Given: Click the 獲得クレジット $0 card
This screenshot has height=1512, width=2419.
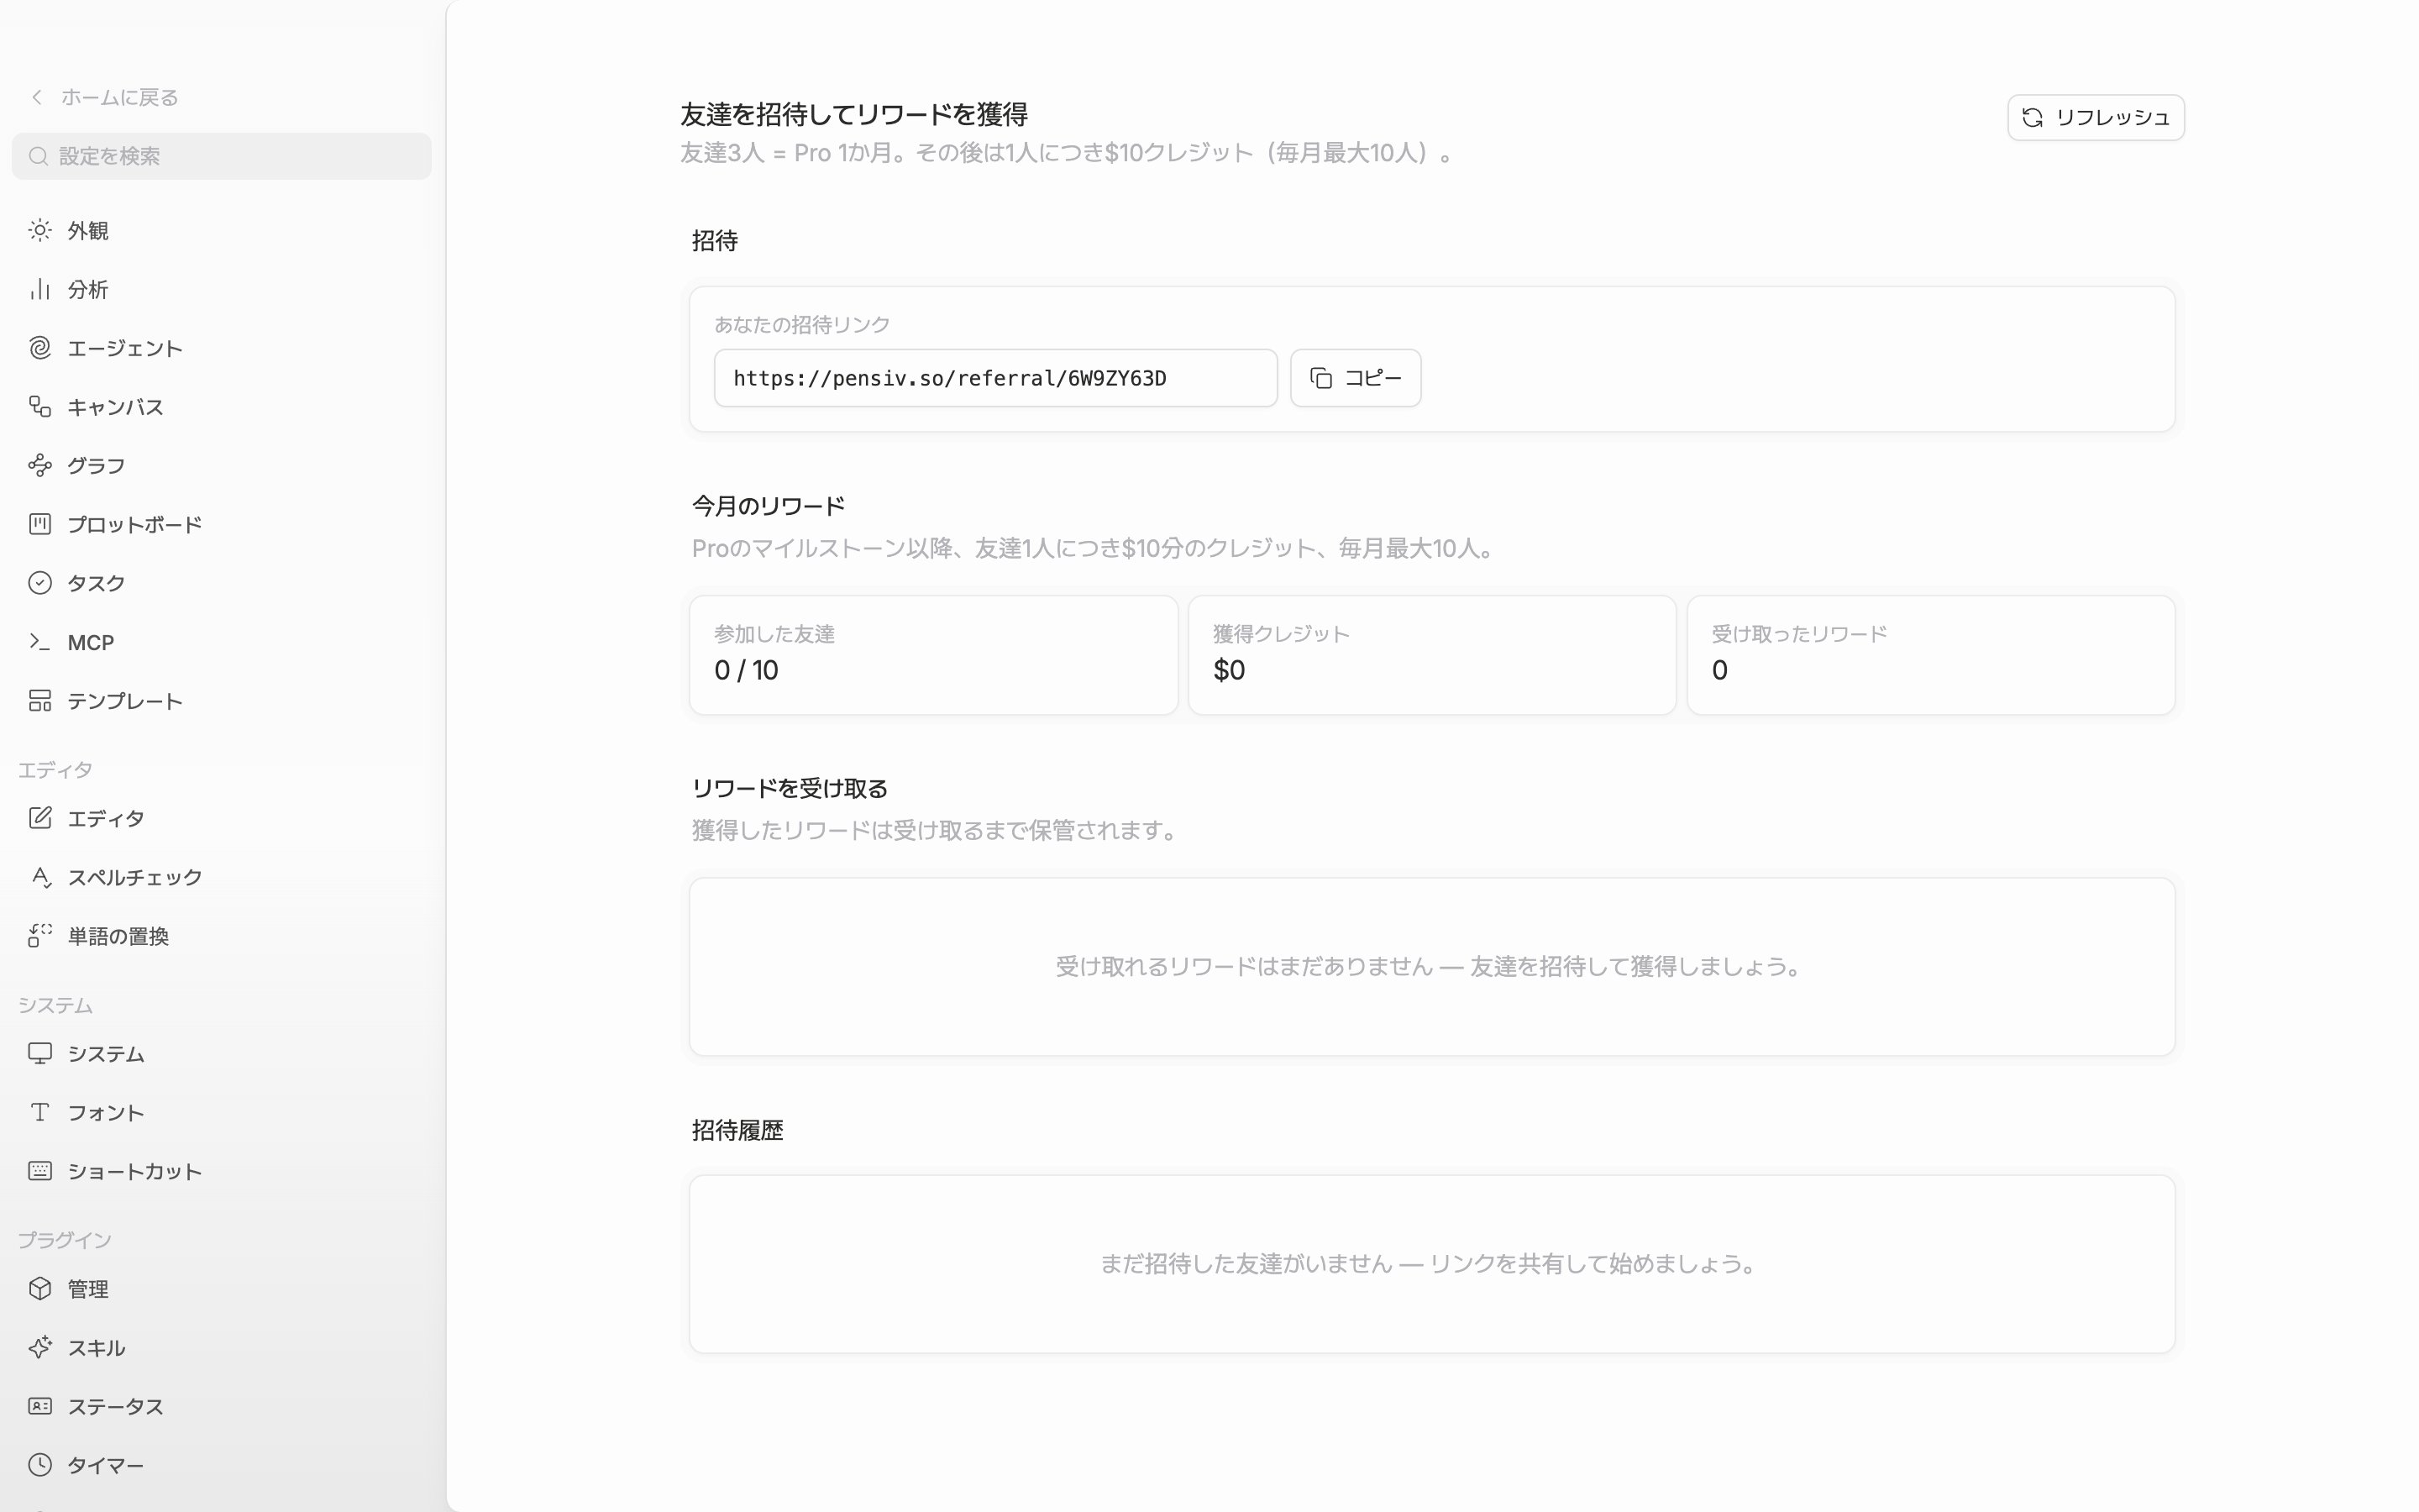Looking at the screenshot, I should (1431, 655).
